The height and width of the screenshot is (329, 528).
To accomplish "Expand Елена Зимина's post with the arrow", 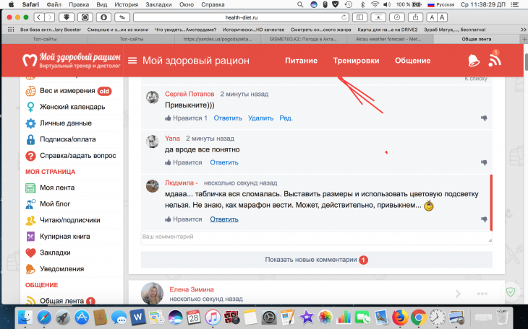I will (x=458, y=293).
